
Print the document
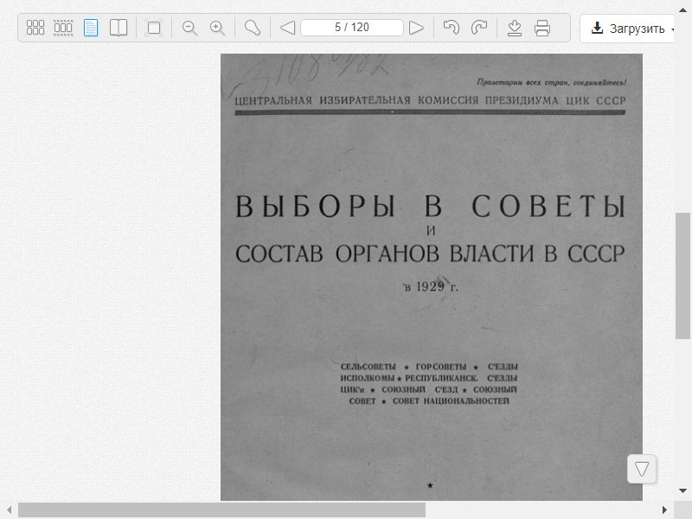542,28
